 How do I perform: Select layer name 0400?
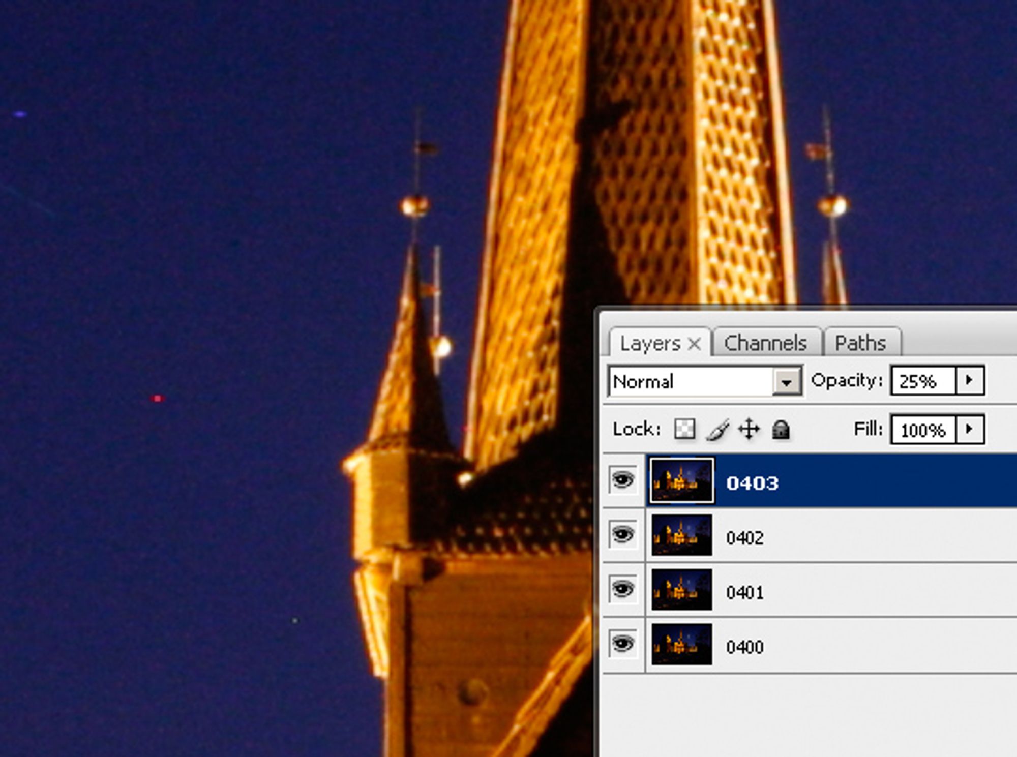745,647
